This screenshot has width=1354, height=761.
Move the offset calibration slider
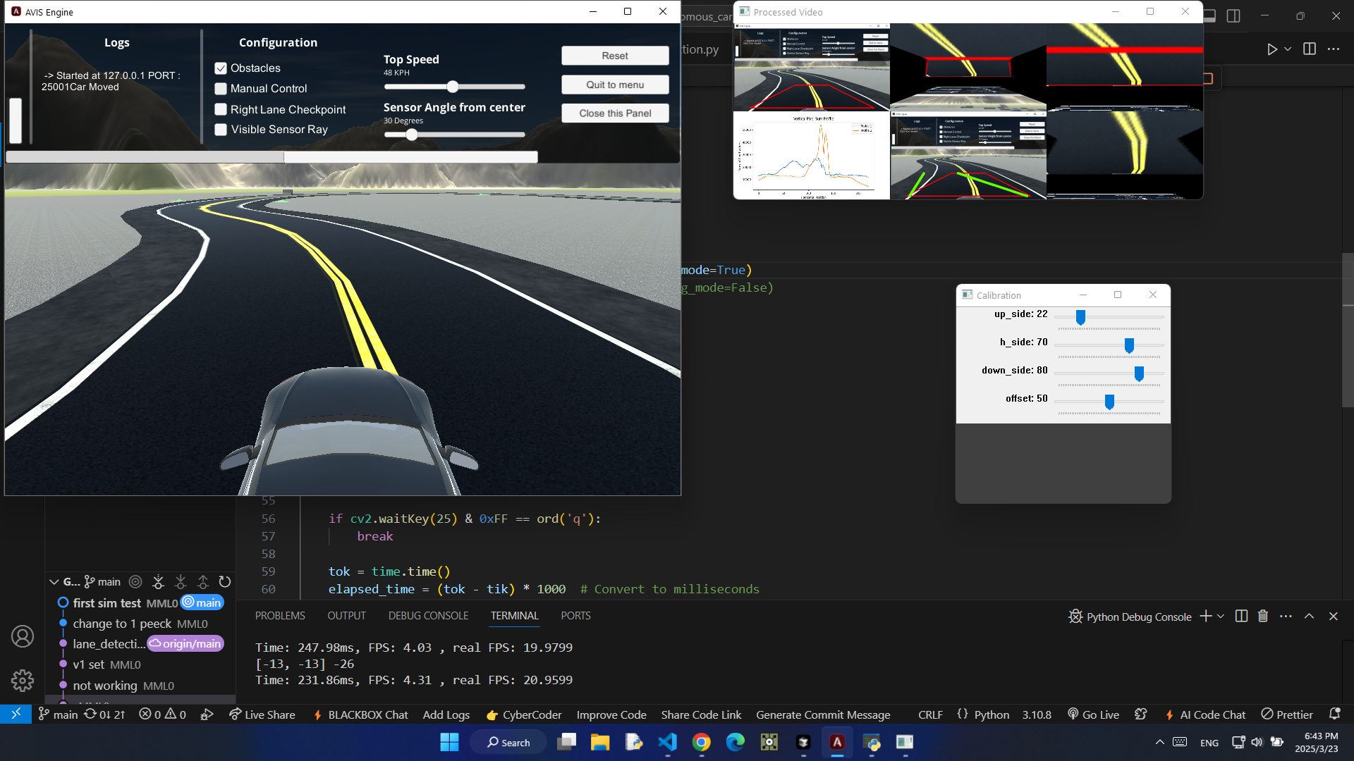click(x=1109, y=402)
